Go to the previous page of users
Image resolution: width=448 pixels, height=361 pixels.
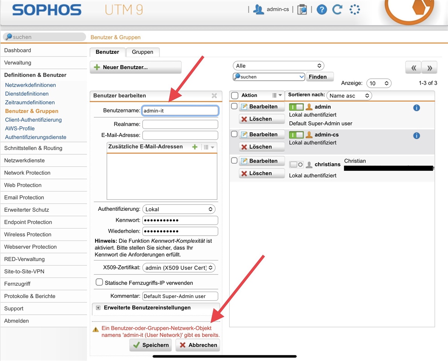pos(413,68)
